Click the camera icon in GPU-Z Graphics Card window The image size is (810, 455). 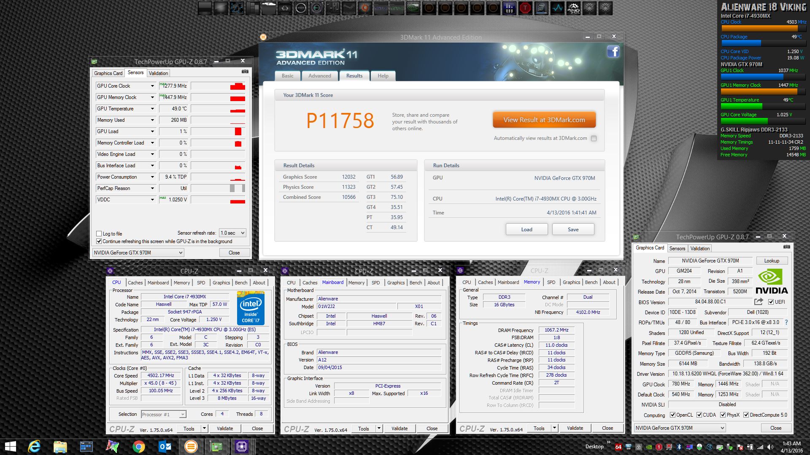point(786,247)
